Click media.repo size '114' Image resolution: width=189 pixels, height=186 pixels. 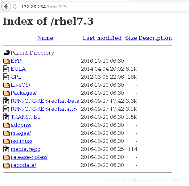[133, 149]
